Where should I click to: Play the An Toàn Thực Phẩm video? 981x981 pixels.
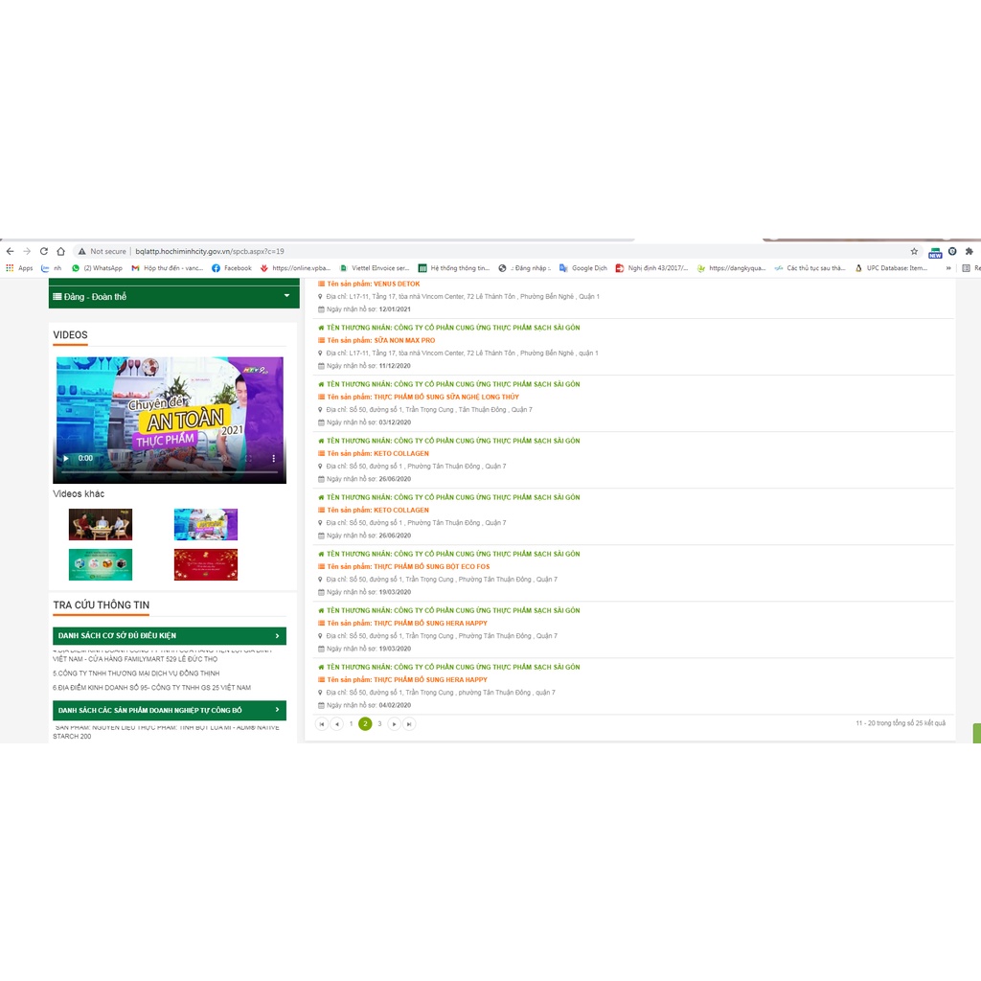[66, 458]
